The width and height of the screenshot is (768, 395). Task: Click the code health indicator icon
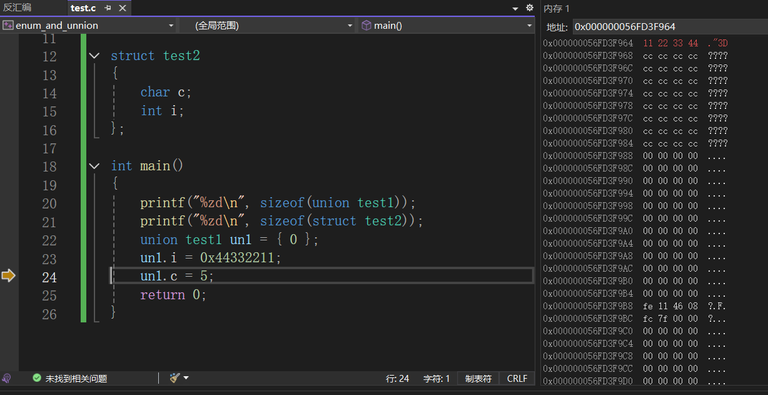tap(6, 378)
